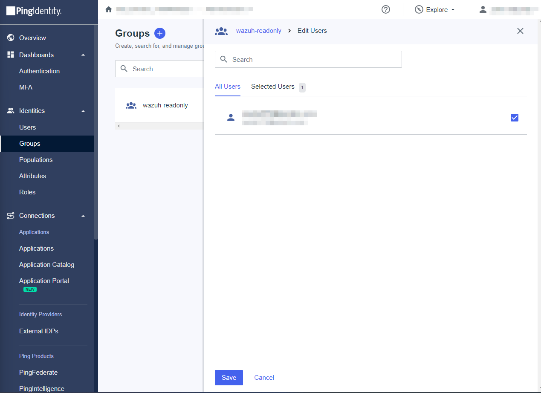Click the Identity Providers section label
The image size is (541, 393).
pos(41,315)
